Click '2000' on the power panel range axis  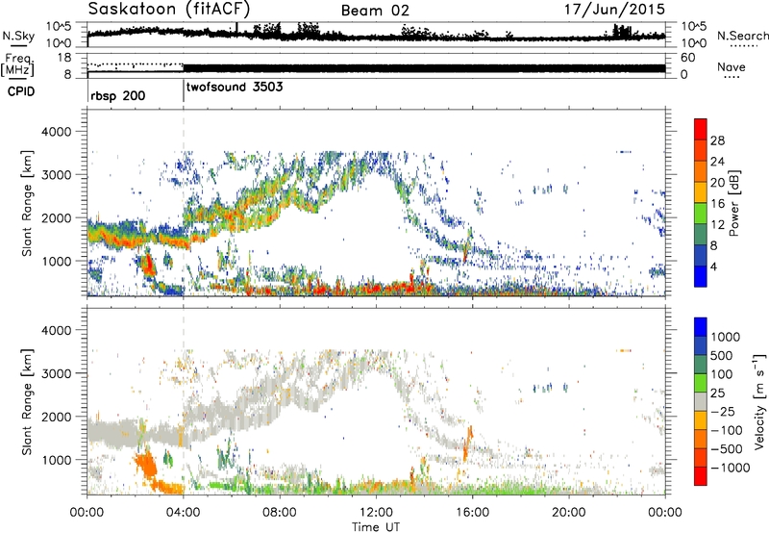click(57, 217)
